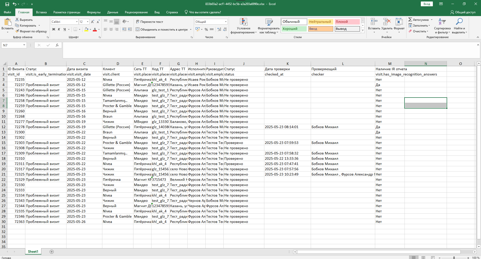Open the text orientation tool

click(x=125, y=22)
